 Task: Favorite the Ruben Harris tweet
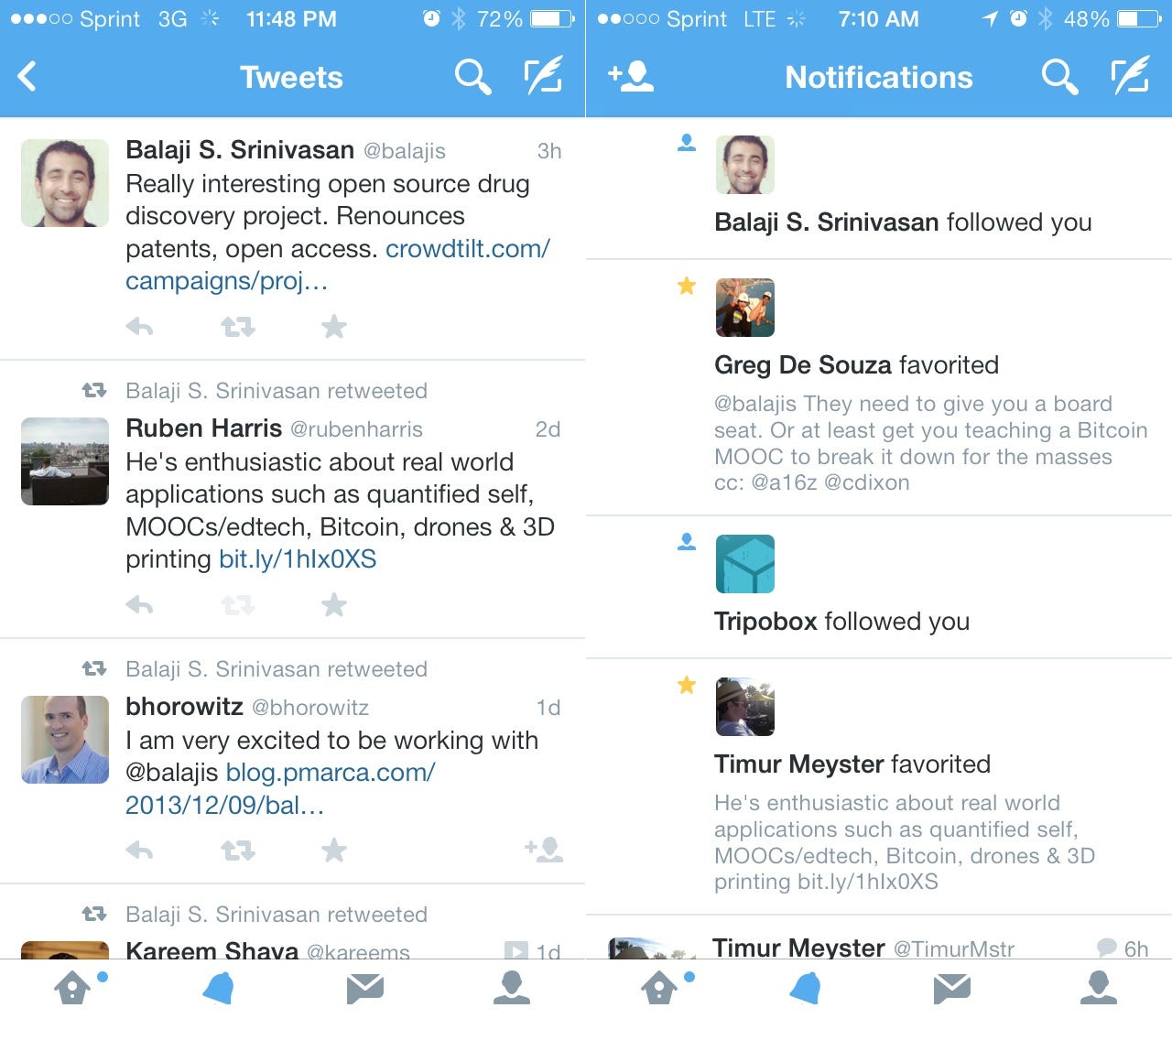[334, 604]
